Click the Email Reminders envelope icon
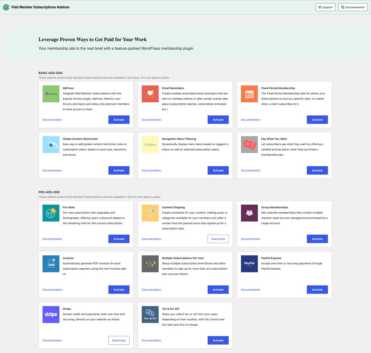The width and height of the screenshot is (371, 353). 150,94
